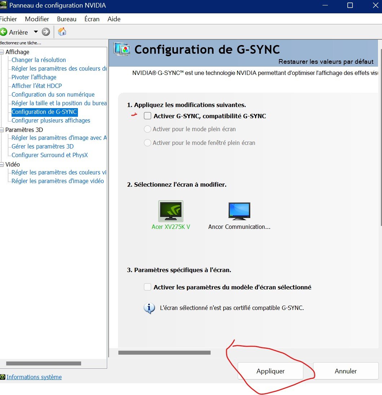The width and height of the screenshot is (382, 395).
Task: Open the home page house icon
Action: tap(62, 32)
